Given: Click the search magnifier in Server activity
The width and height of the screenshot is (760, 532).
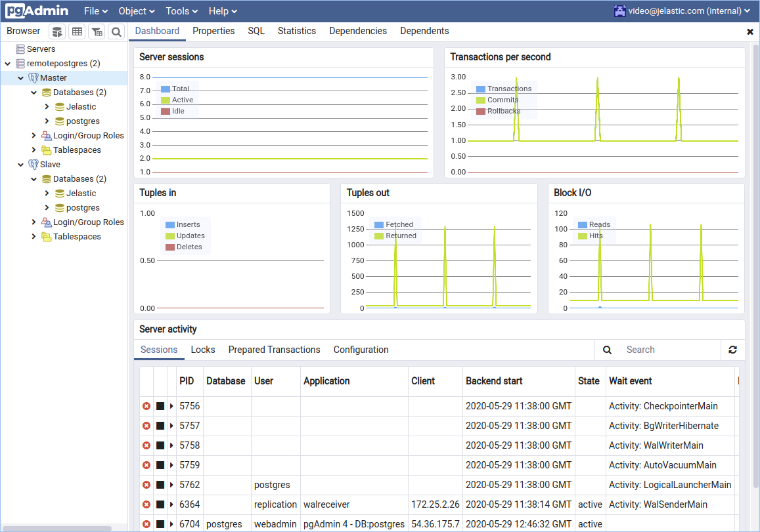Looking at the screenshot, I should tap(607, 350).
